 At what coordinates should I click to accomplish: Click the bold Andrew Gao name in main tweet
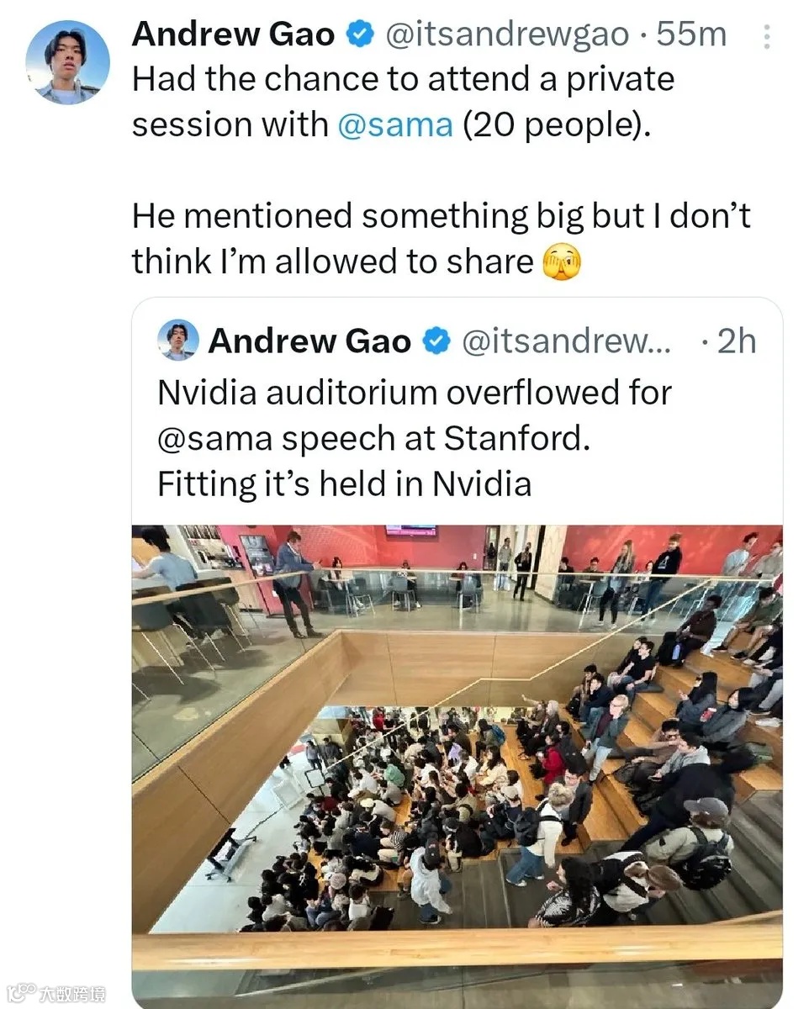click(233, 34)
